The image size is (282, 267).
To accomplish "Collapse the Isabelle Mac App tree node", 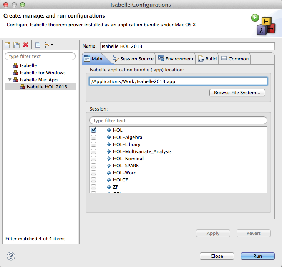I will 10,80.
